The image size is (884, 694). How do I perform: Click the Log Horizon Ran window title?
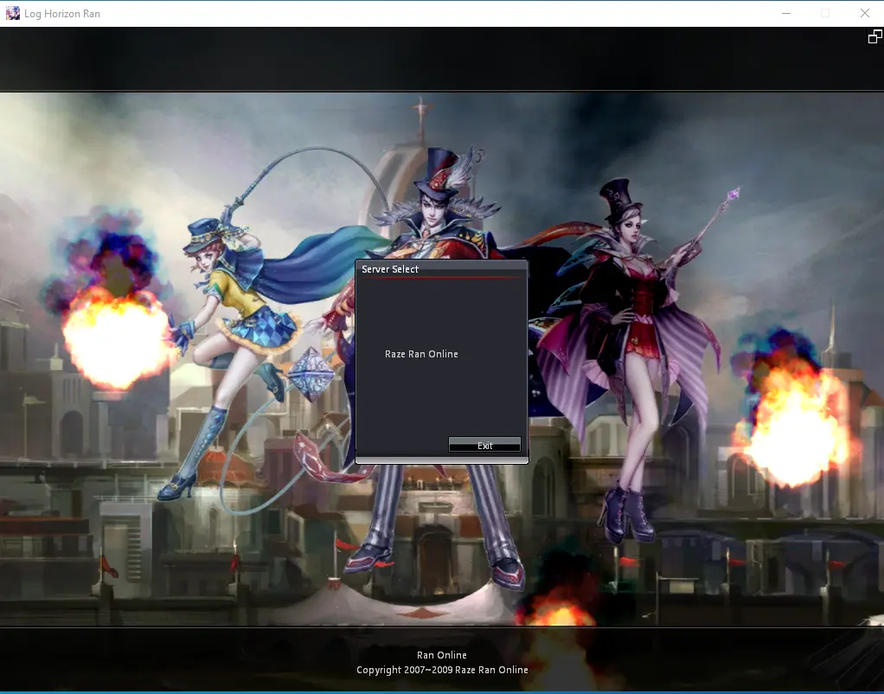[62, 14]
